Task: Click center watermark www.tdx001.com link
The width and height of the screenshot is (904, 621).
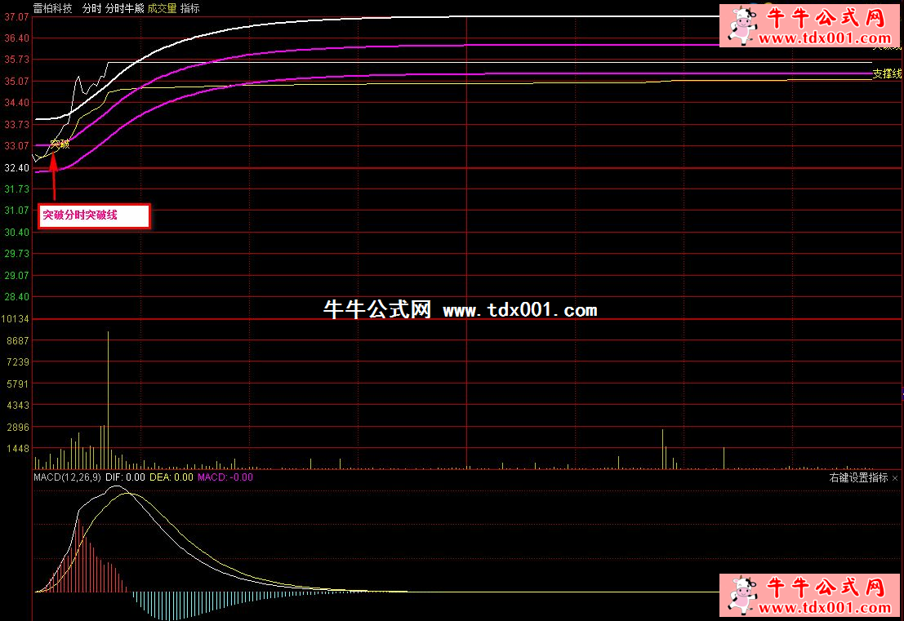Action: tap(519, 311)
